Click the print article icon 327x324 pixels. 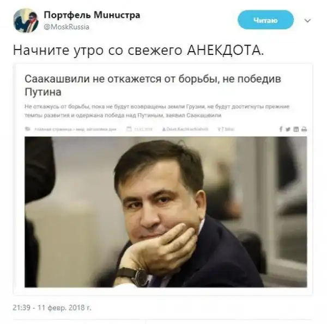point(304,129)
